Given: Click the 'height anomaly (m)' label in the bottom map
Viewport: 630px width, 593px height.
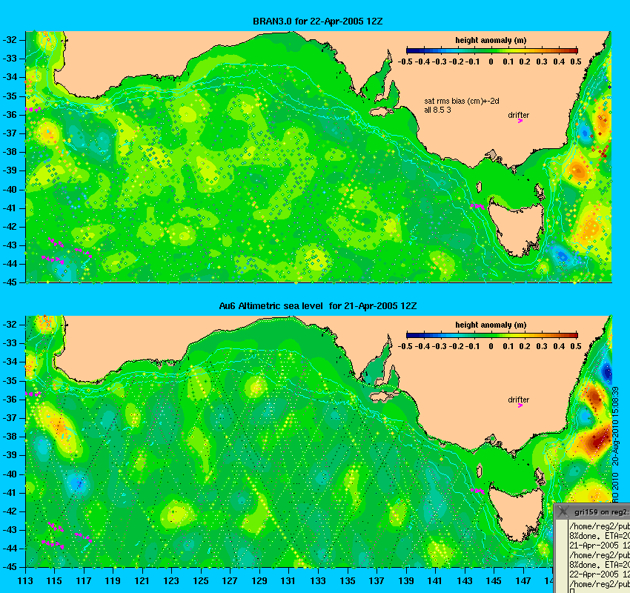Looking at the screenshot, I should (491, 325).
